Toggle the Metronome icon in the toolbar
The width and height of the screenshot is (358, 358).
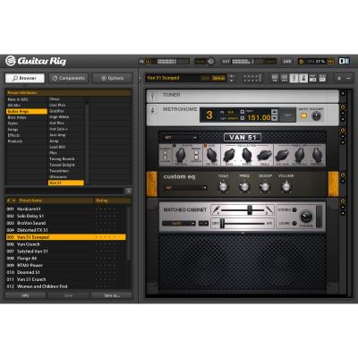coord(303,78)
